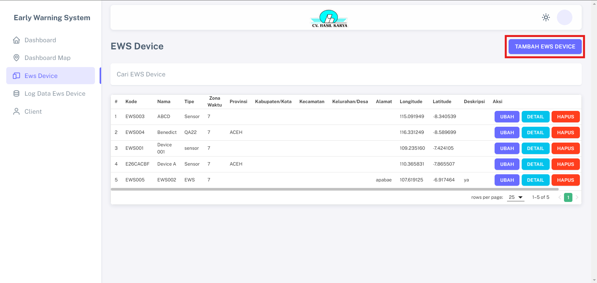597x283 pixels.
Task: Click the Dashboard home icon
Action: click(16, 40)
